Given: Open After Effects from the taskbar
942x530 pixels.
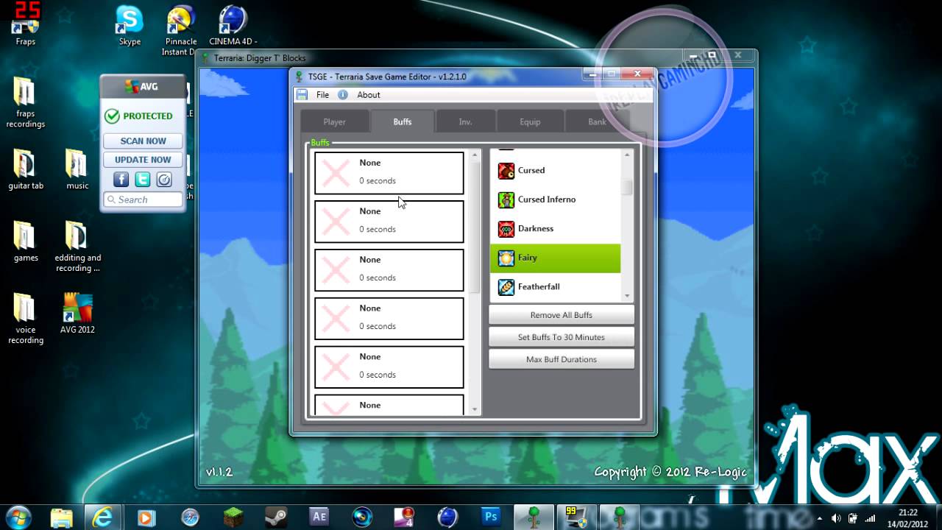Looking at the screenshot, I should pyautogui.click(x=319, y=517).
